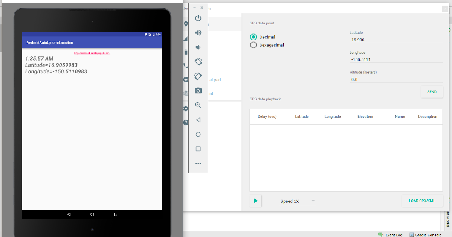Take a screenshot with the camera icon

click(x=198, y=90)
